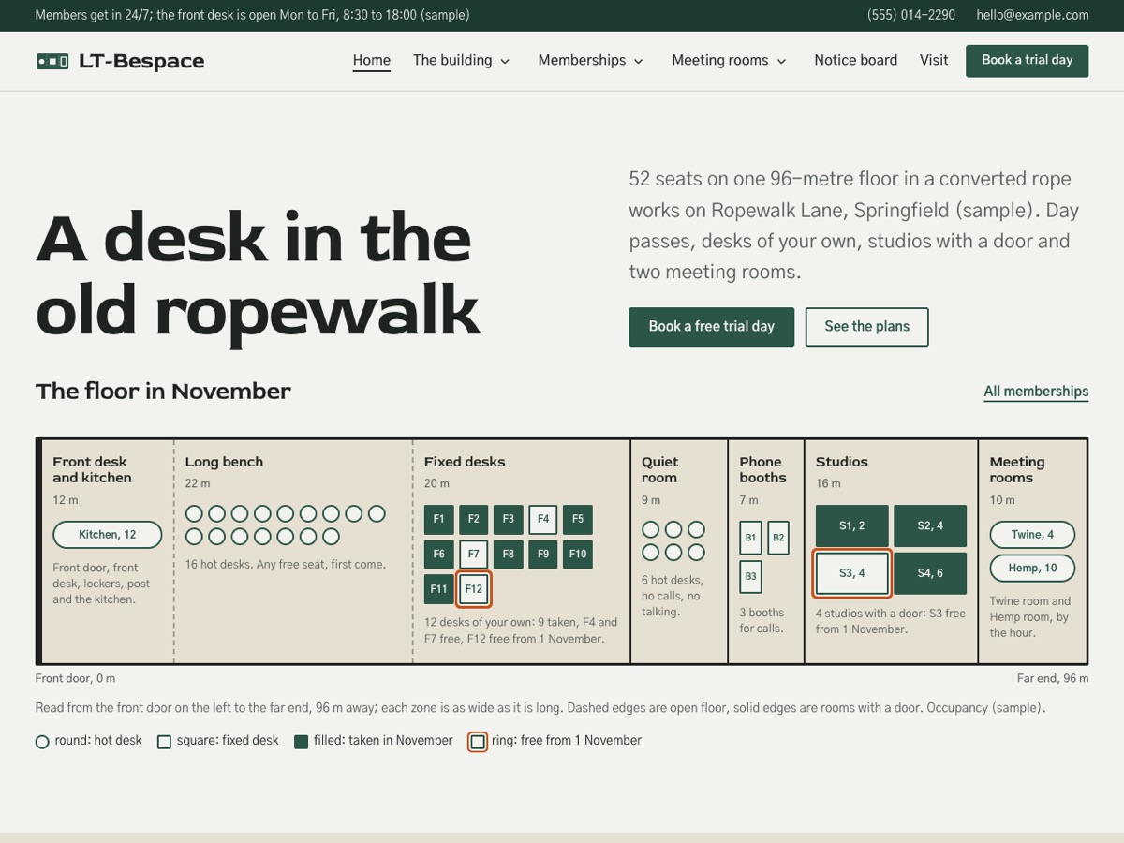Click the Front door, 0 m label
Viewport: 1124px width, 843px height.
point(76,678)
